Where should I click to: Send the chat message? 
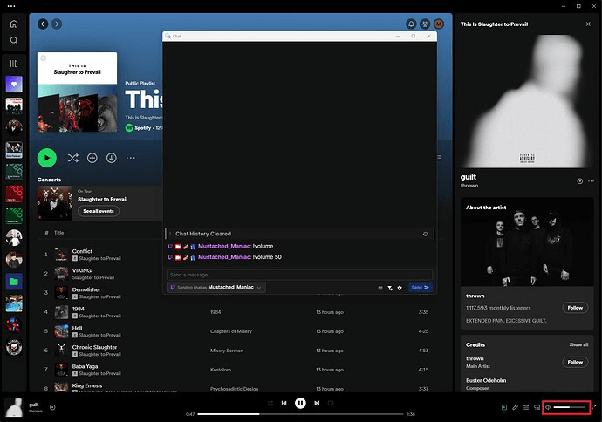[421, 288]
